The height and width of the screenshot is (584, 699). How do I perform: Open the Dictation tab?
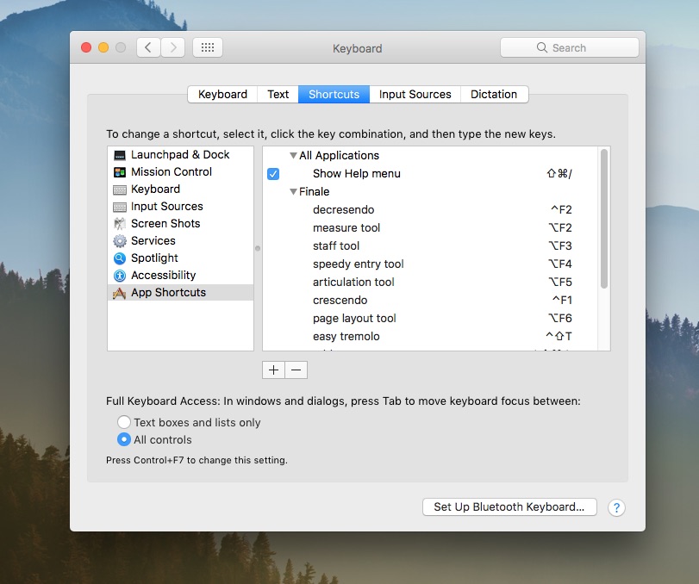click(x=494, y=95)
